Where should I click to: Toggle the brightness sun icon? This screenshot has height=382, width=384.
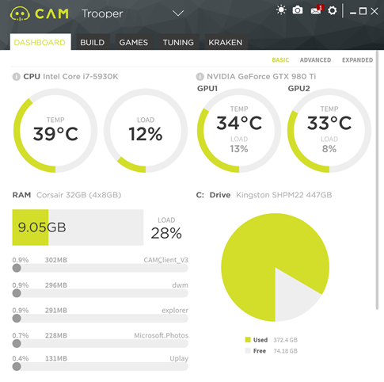pos(281,10)
